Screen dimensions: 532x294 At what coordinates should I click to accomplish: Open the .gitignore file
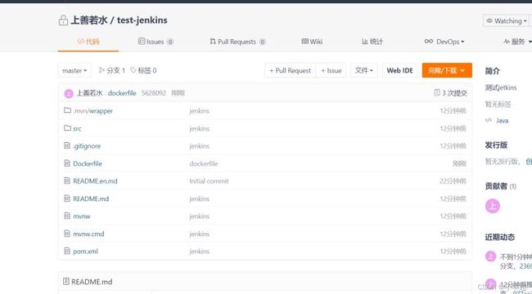[87, 146]
